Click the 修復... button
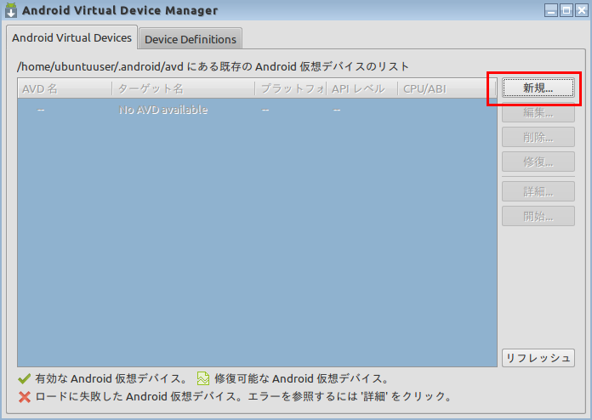 pos(538,162)
